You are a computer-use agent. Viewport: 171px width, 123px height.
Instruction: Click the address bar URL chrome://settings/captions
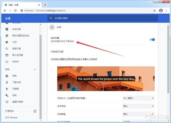[x=51, y=11]
